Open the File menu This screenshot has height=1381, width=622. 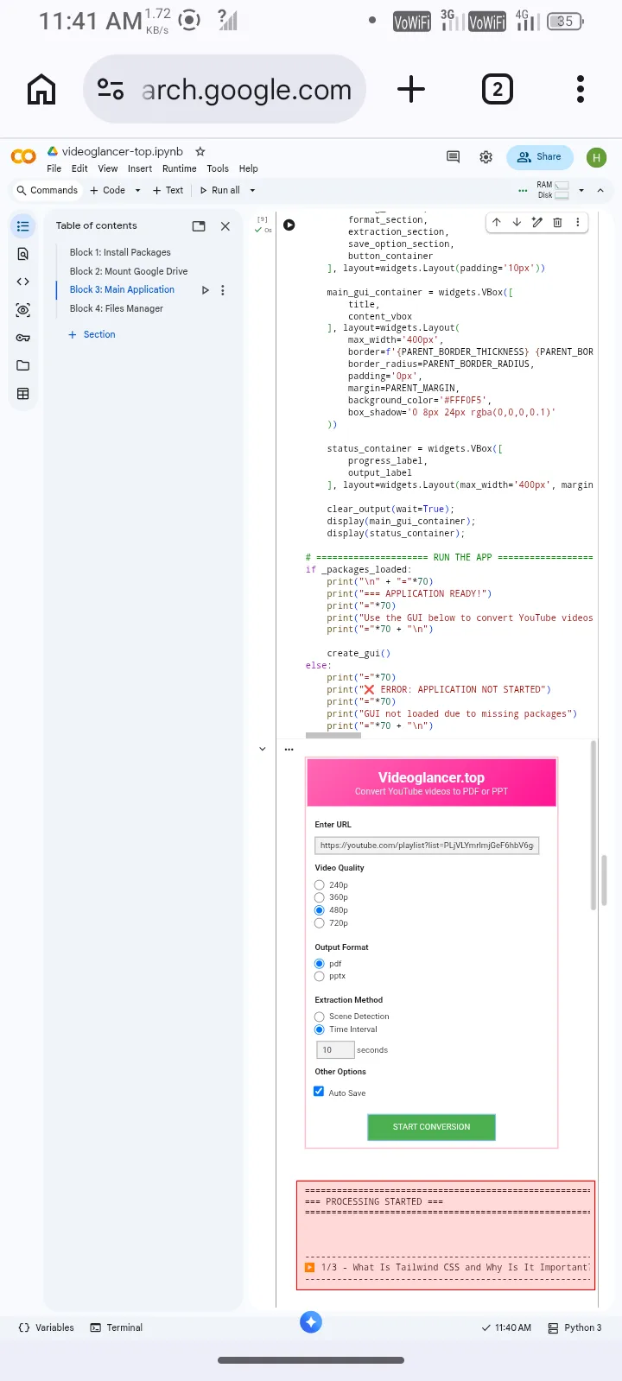pos(54,168)
